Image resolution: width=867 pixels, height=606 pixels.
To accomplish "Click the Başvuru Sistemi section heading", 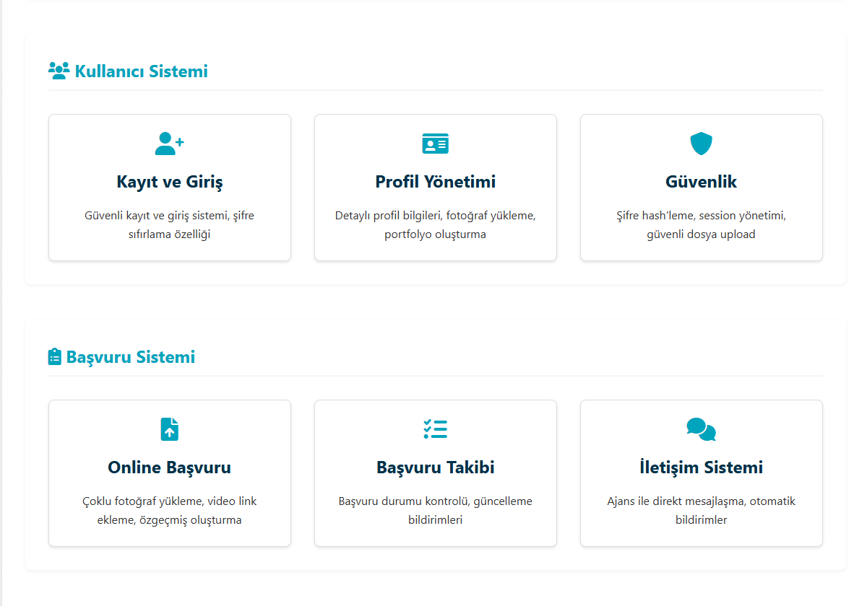I will 131,357.
